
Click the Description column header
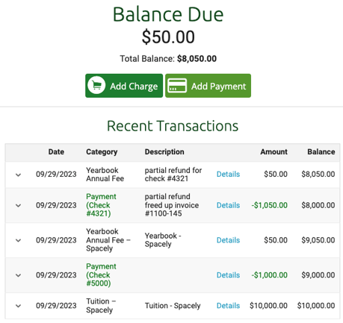164,151
